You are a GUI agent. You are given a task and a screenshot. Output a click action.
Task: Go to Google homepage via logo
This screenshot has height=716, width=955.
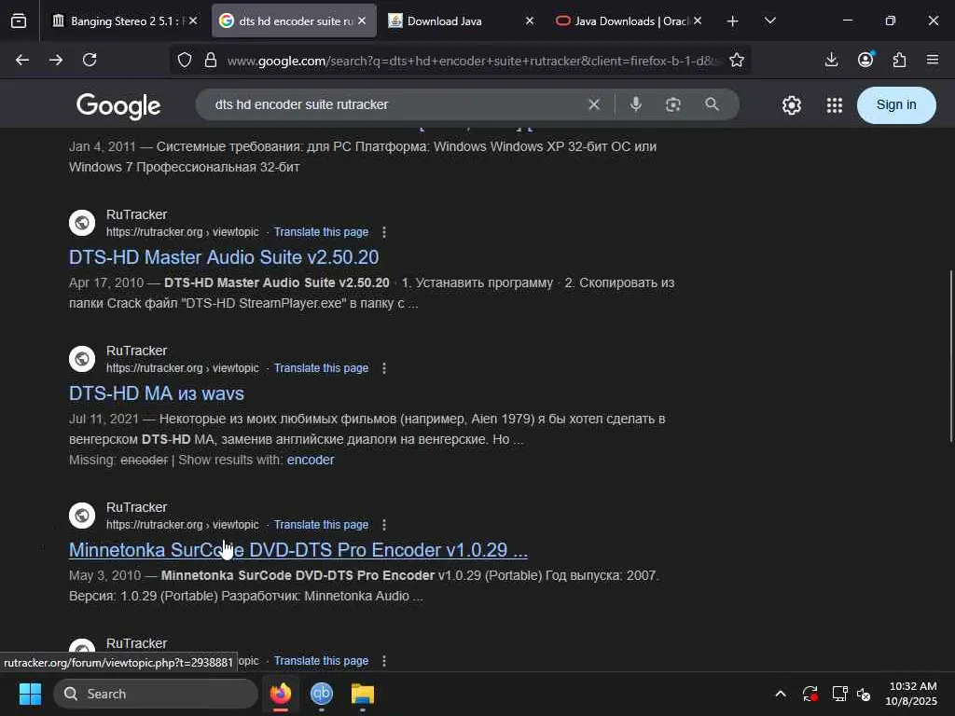118,106
